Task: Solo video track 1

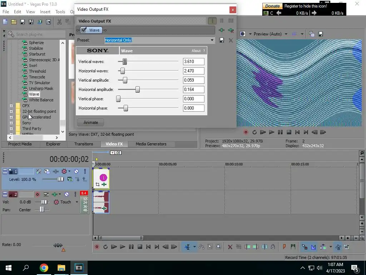Action: point(85,172)
